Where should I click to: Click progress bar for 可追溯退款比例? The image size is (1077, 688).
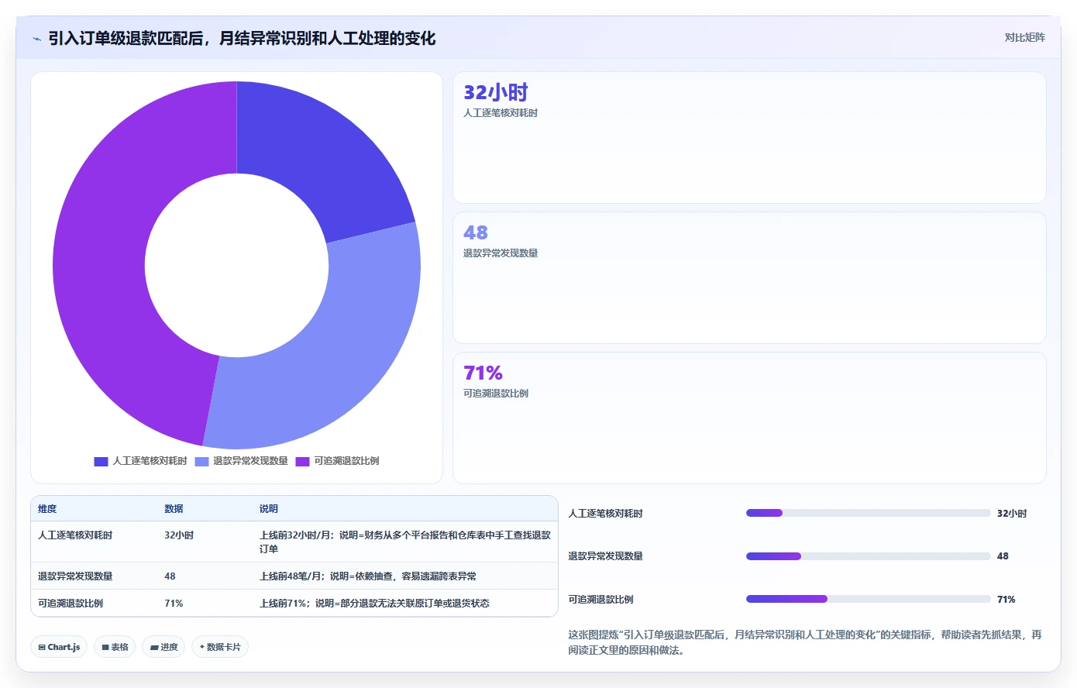[x=868, y=599]
